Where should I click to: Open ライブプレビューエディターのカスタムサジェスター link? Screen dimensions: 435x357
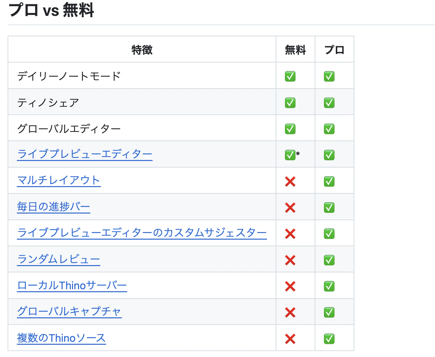tap(142, 233)
